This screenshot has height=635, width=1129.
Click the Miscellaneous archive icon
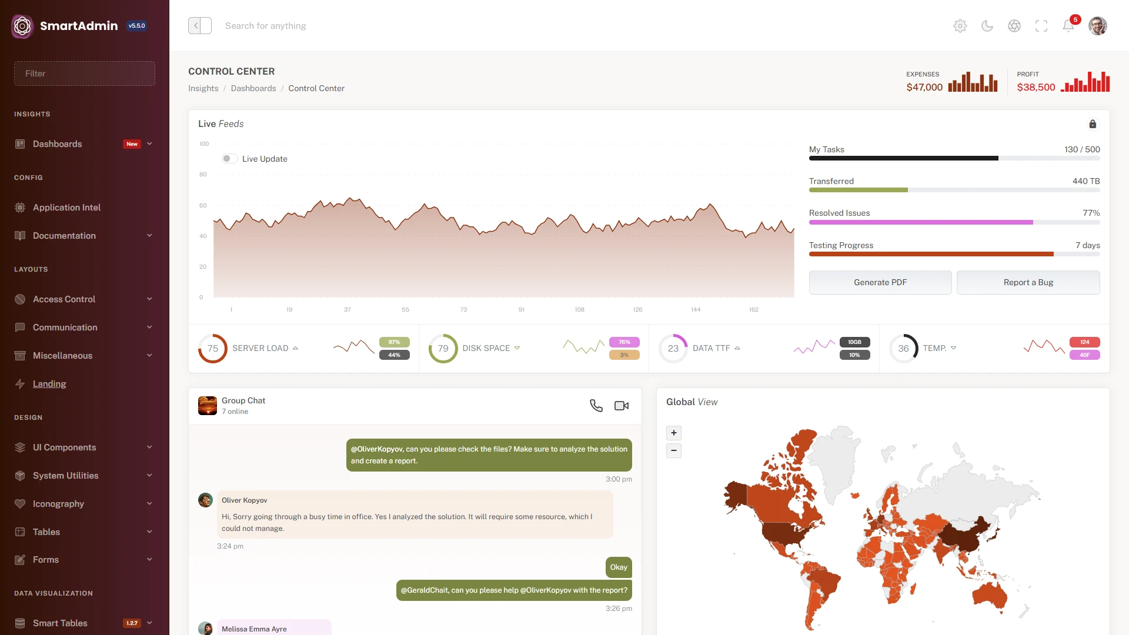(20, 356)
